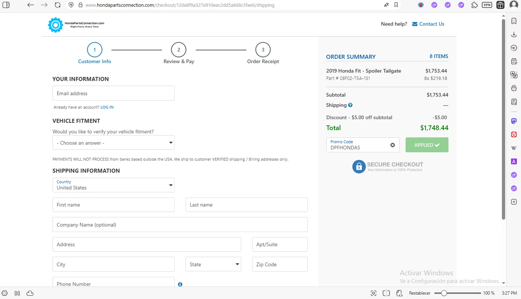Bookmark this page with the address bar bookmark icon
This screenshot has width=521, height=299.
pyautogui.click(x=396, y=5)
